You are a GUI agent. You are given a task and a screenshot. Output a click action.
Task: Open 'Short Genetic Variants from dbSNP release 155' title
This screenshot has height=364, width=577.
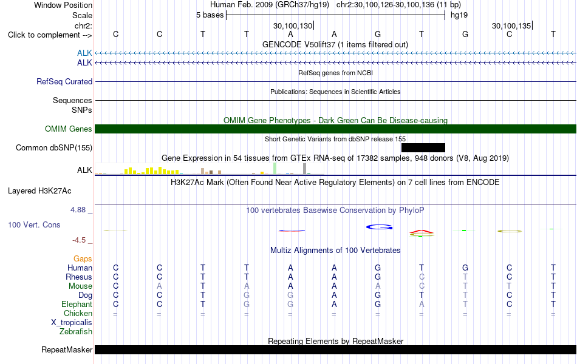point(335,139)
